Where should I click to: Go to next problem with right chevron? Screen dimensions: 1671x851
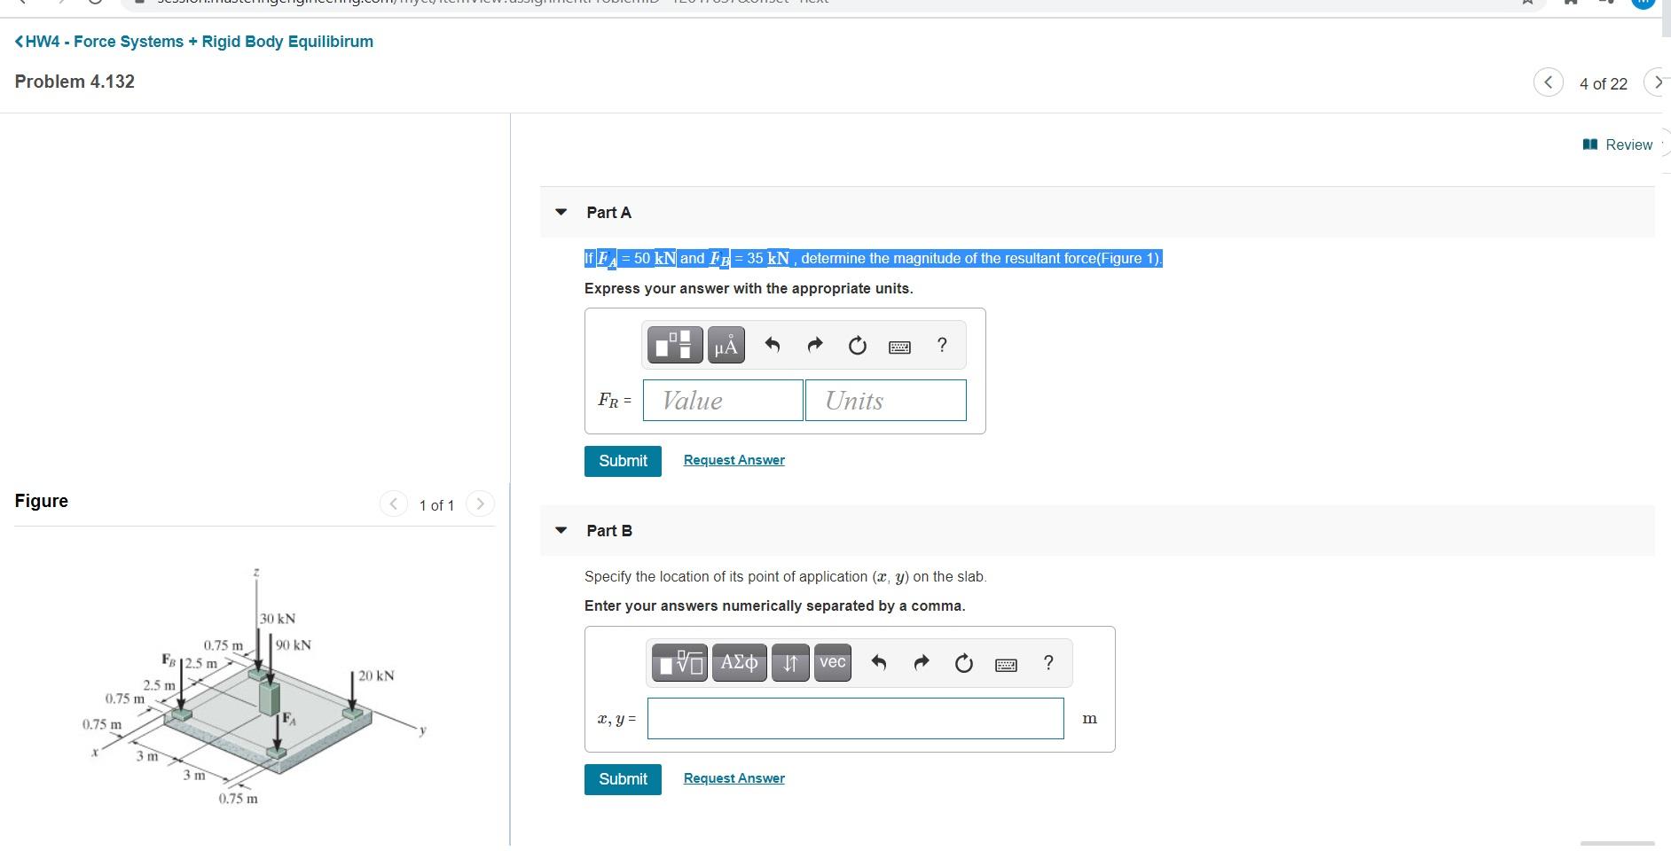pyautogui.click(x=1659, y=82)
